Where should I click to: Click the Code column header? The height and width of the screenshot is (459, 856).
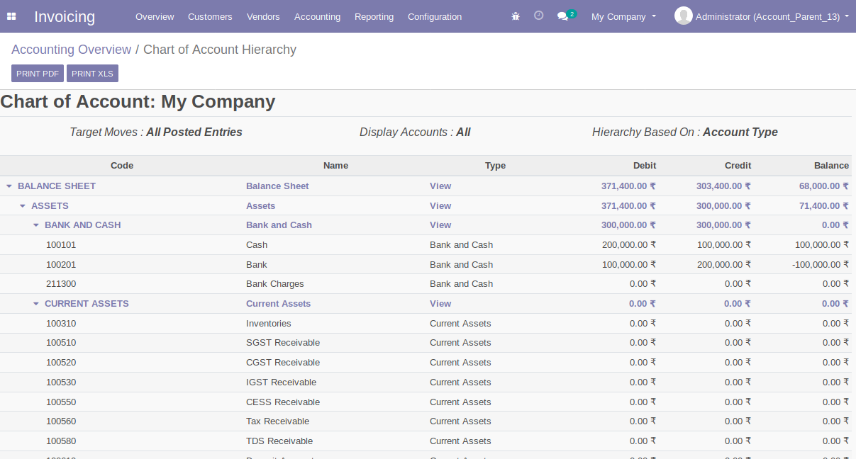click(x=122, y=166)
